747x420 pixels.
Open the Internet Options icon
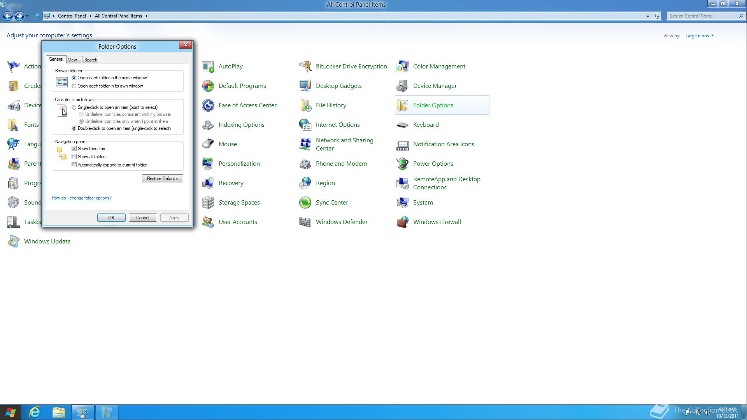(305, 125)
